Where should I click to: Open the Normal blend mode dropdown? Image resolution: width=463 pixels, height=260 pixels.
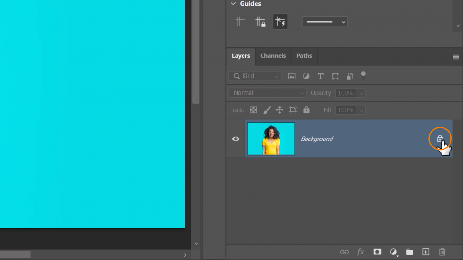tap(268, 93)
